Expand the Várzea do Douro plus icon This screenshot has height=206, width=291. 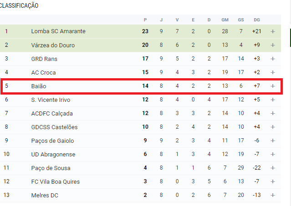click(x=273, y=45)
